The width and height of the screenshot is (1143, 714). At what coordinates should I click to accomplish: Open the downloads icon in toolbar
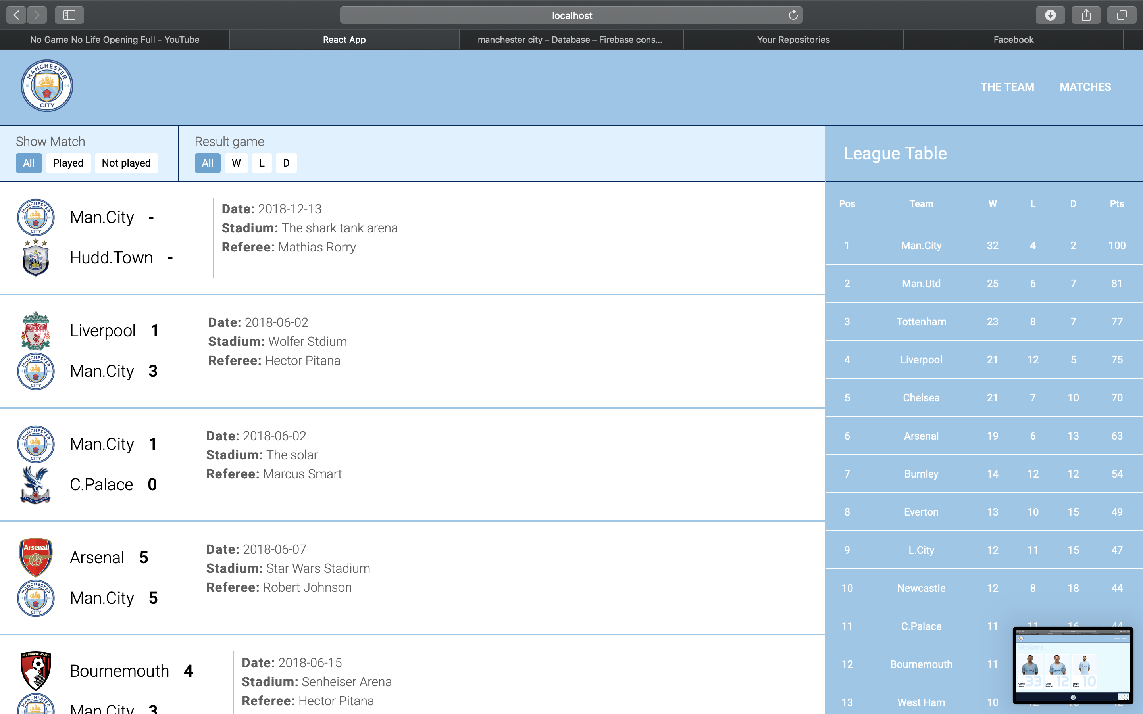click(x=1050, y=15)
